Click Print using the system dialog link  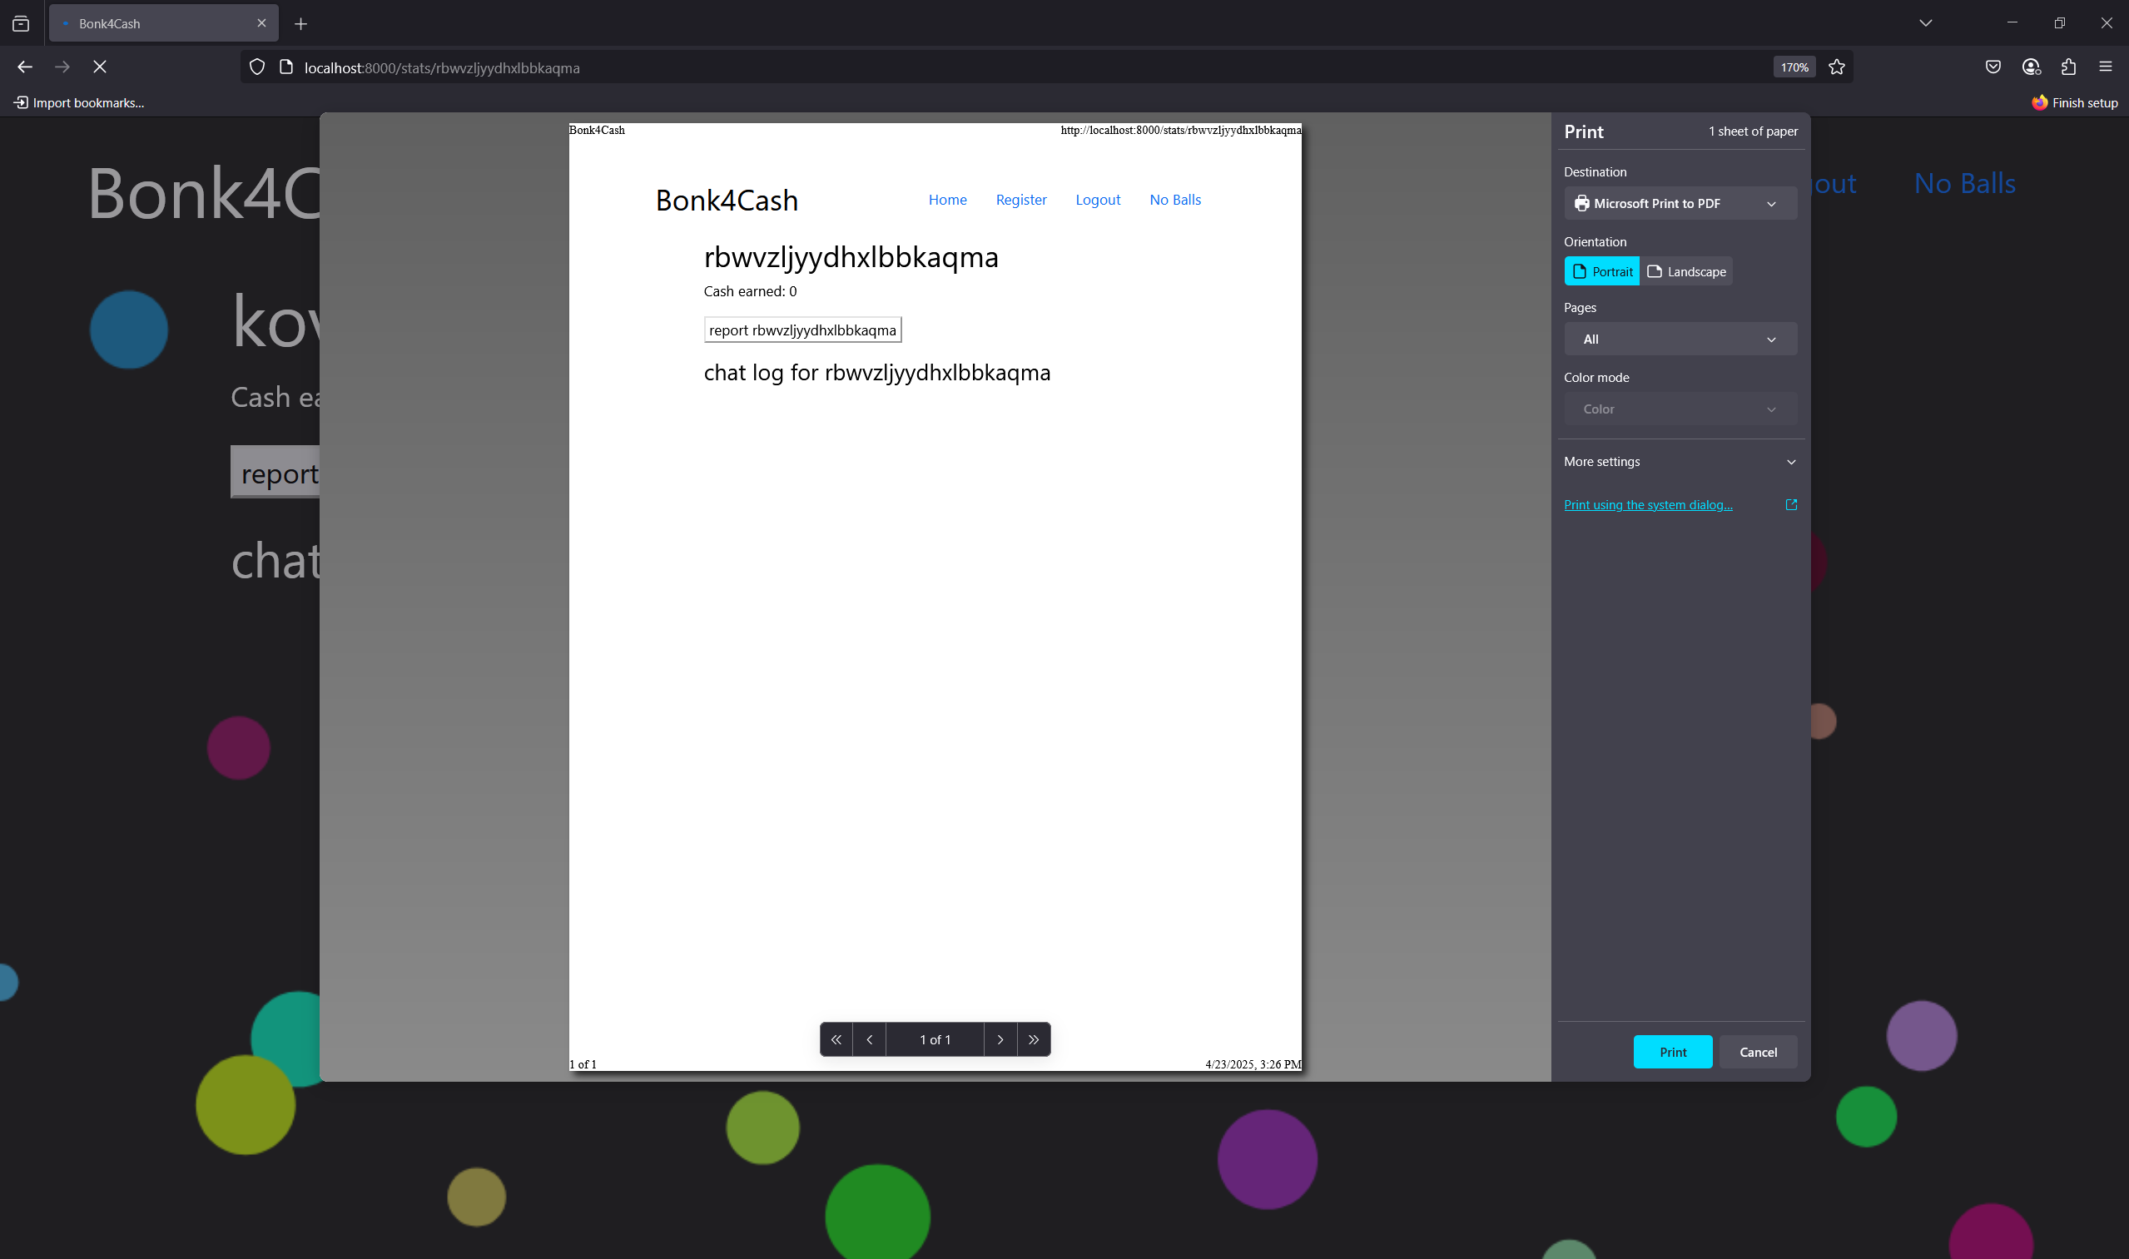(1647, 505)
